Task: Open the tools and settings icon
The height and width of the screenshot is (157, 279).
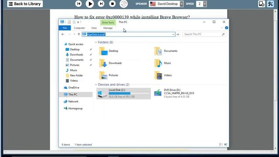Action: [x=270, y=4]
